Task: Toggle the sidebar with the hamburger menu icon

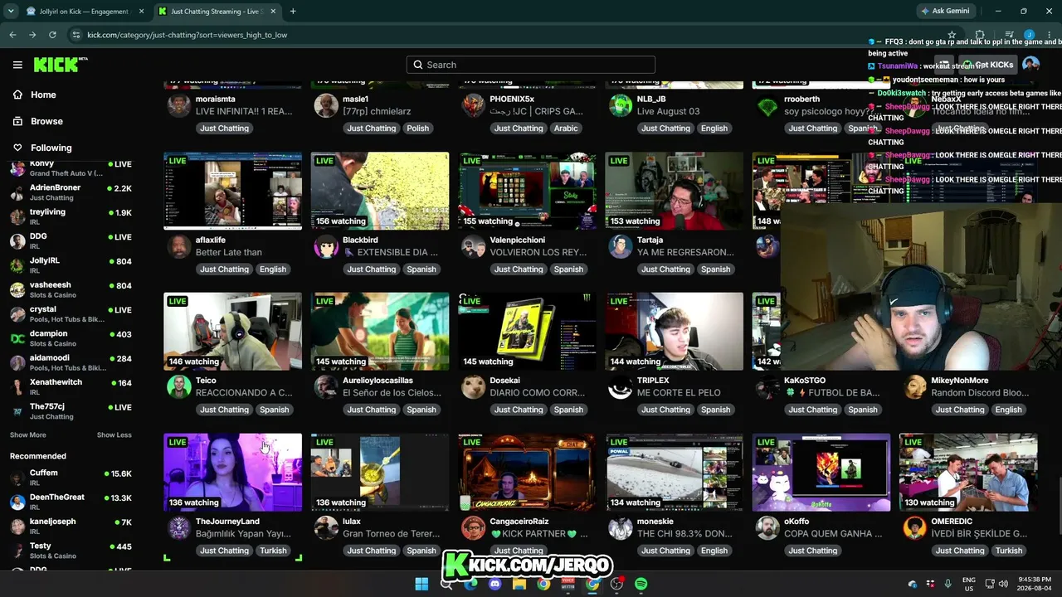Action: pyautogui.click(x=17, y=65)
